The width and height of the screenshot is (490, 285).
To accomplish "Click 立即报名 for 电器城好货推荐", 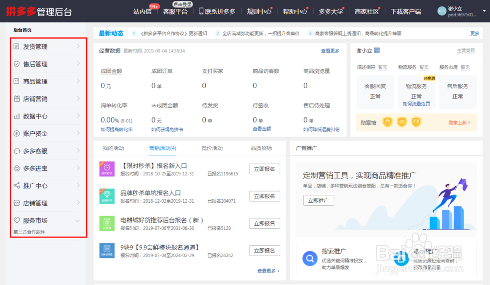I will [x=265, y=223].
